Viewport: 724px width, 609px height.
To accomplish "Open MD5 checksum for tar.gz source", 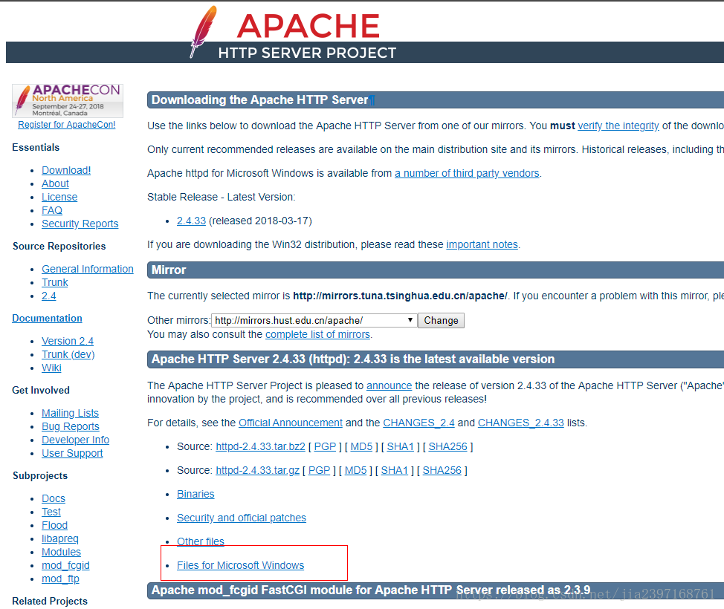I will click(355, 471).
